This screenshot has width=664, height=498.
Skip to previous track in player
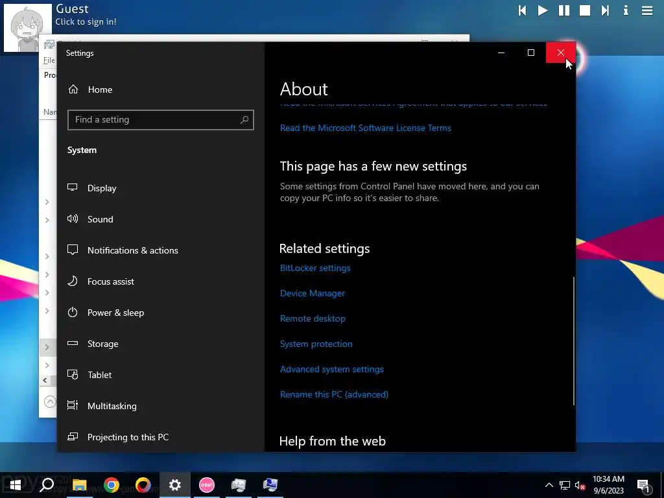tap(522, 10)
